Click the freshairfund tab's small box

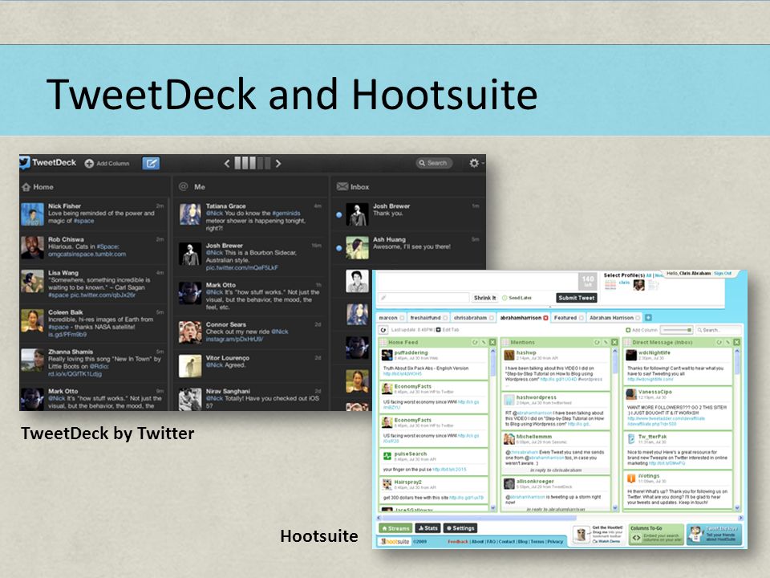tap(445, 318)
